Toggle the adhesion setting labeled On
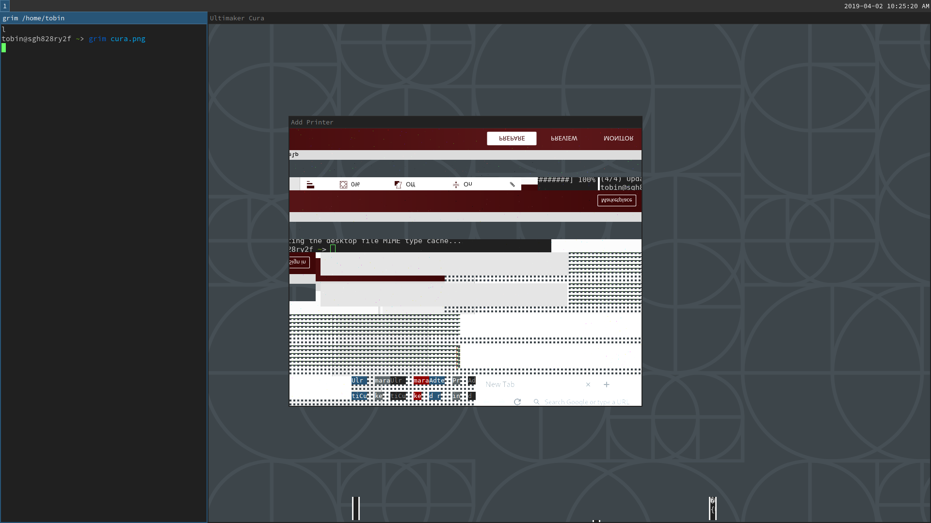The image size is (931, 523). 468,185
